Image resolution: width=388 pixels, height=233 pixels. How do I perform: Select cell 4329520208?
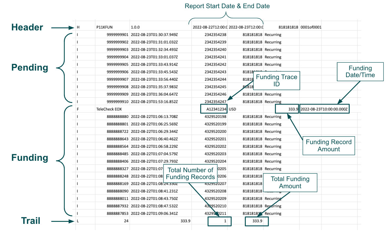point(215,191)
